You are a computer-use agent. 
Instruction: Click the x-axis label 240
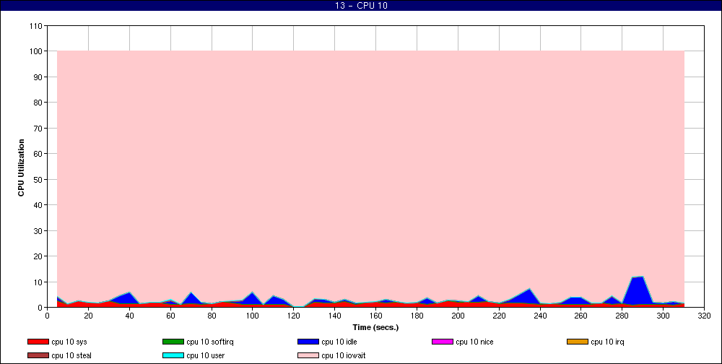pyautogui.click(x=540, y=316)
